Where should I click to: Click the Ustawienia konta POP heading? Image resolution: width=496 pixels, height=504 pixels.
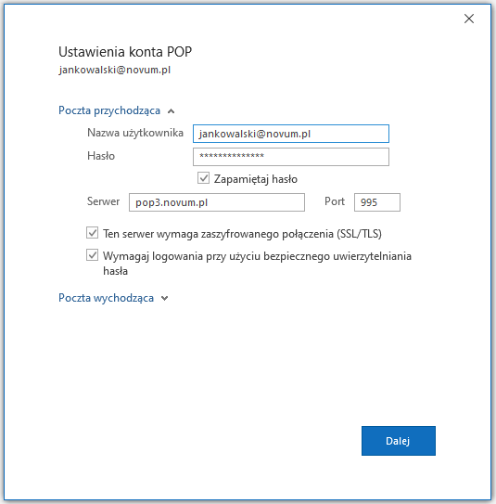(125, 52)
